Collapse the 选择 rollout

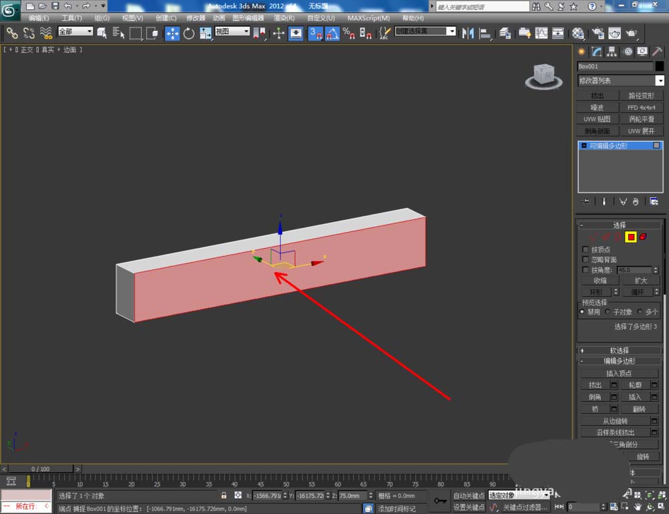[x=619, y=225]
